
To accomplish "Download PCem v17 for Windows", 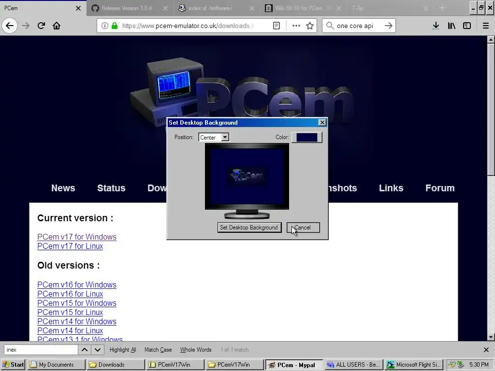I will coord(77,237).
